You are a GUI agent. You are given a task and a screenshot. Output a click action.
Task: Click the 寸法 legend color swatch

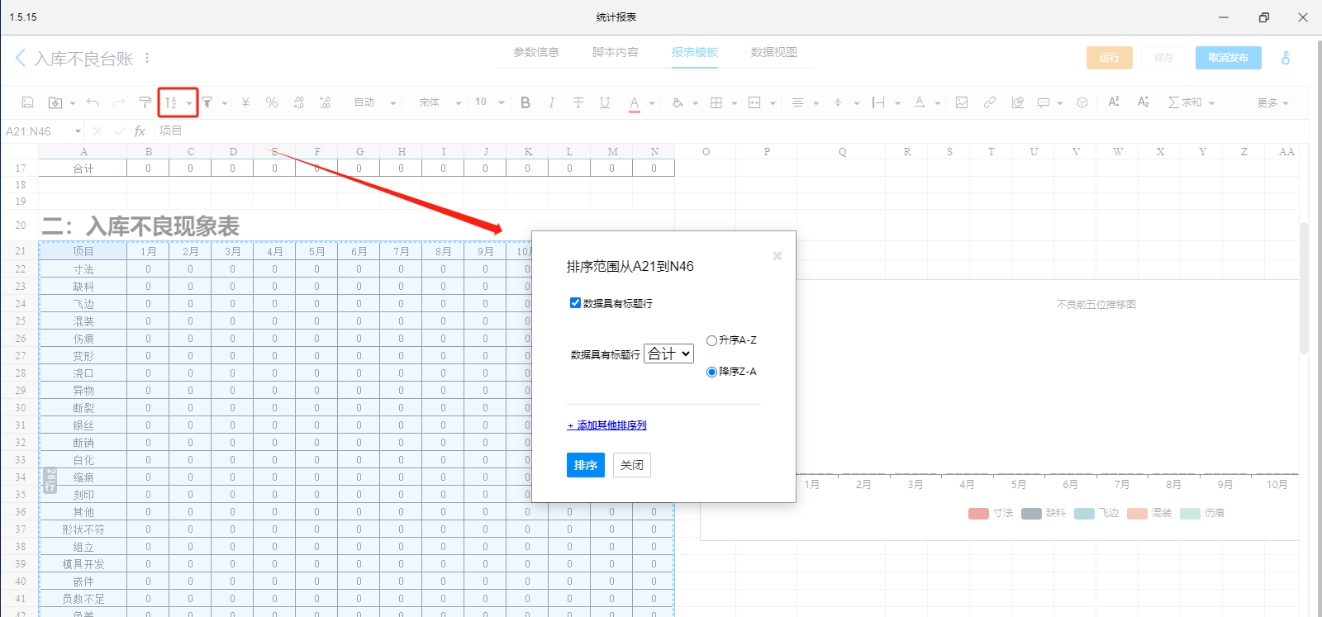978,514
